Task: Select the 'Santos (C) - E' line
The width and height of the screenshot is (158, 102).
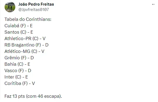Action: click(x=19, y=32)
